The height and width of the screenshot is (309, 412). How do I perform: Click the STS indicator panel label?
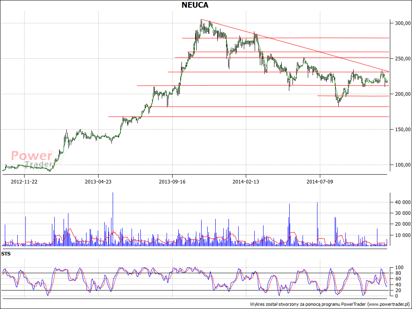[x=6, y=254]
